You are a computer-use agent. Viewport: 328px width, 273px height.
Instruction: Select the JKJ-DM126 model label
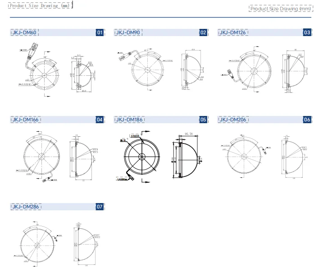point(232,32)
